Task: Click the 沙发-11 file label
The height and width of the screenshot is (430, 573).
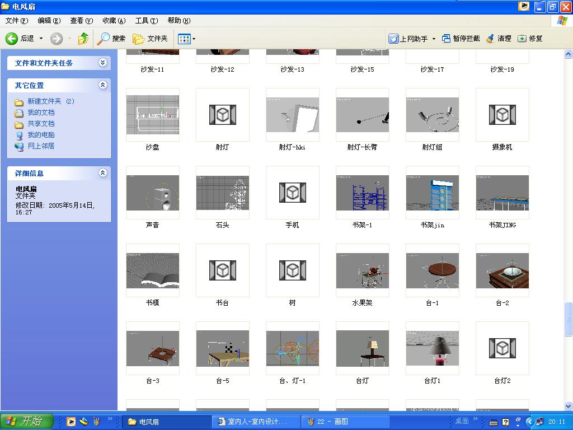Action: (152, 69)
